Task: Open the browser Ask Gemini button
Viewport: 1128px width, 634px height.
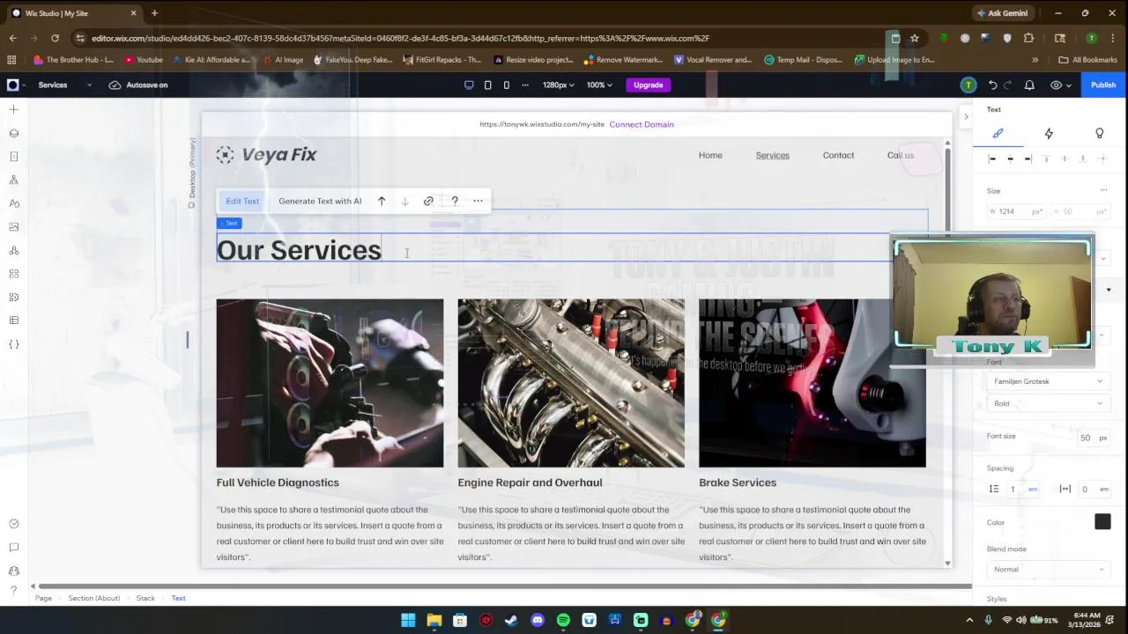Action: pyautogui.click(x=1002, y=13)
